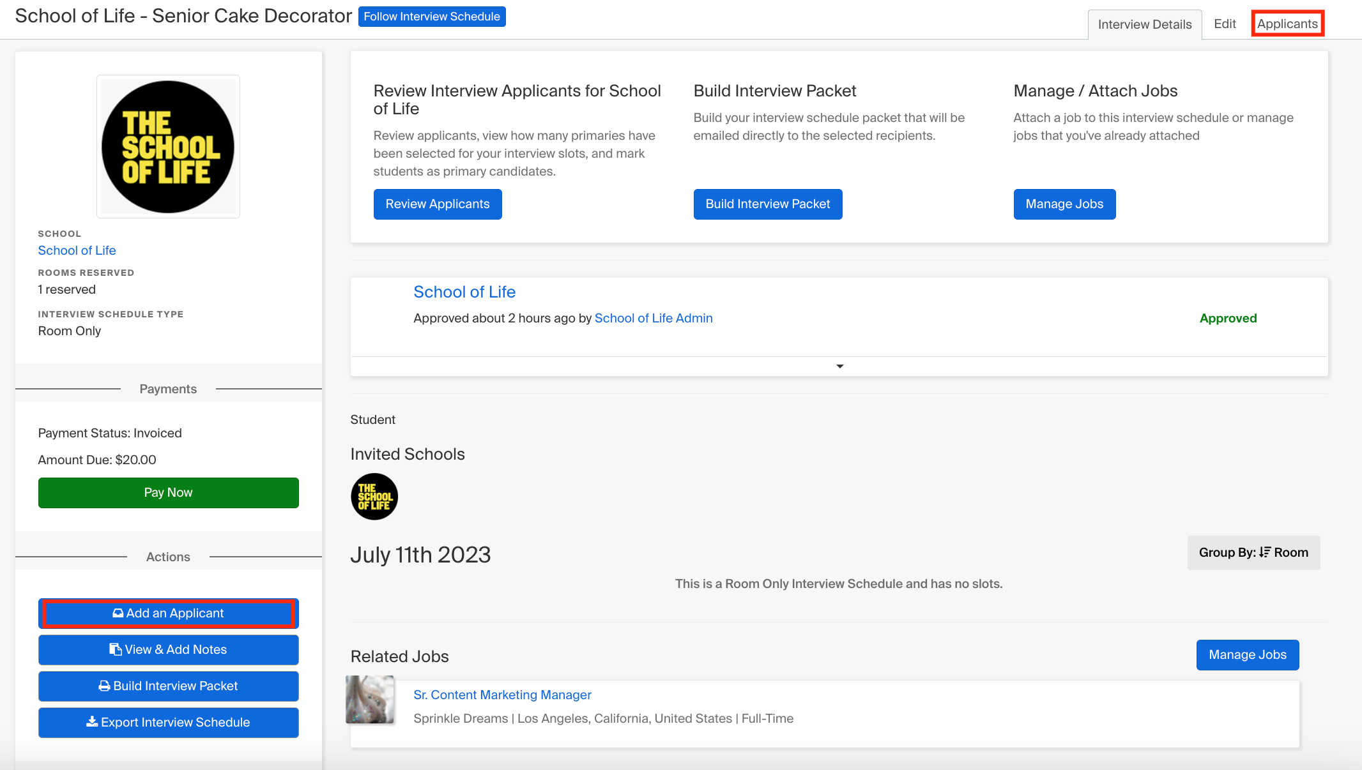Screen dimensions: 1362x770
Task: Click the School of Life link under SCHOOL
Action: coord(77,250)
